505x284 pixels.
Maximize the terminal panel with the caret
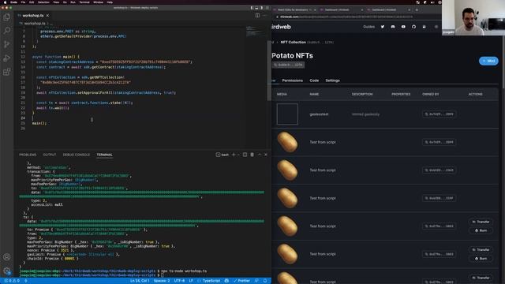click(x=260, y=155)
